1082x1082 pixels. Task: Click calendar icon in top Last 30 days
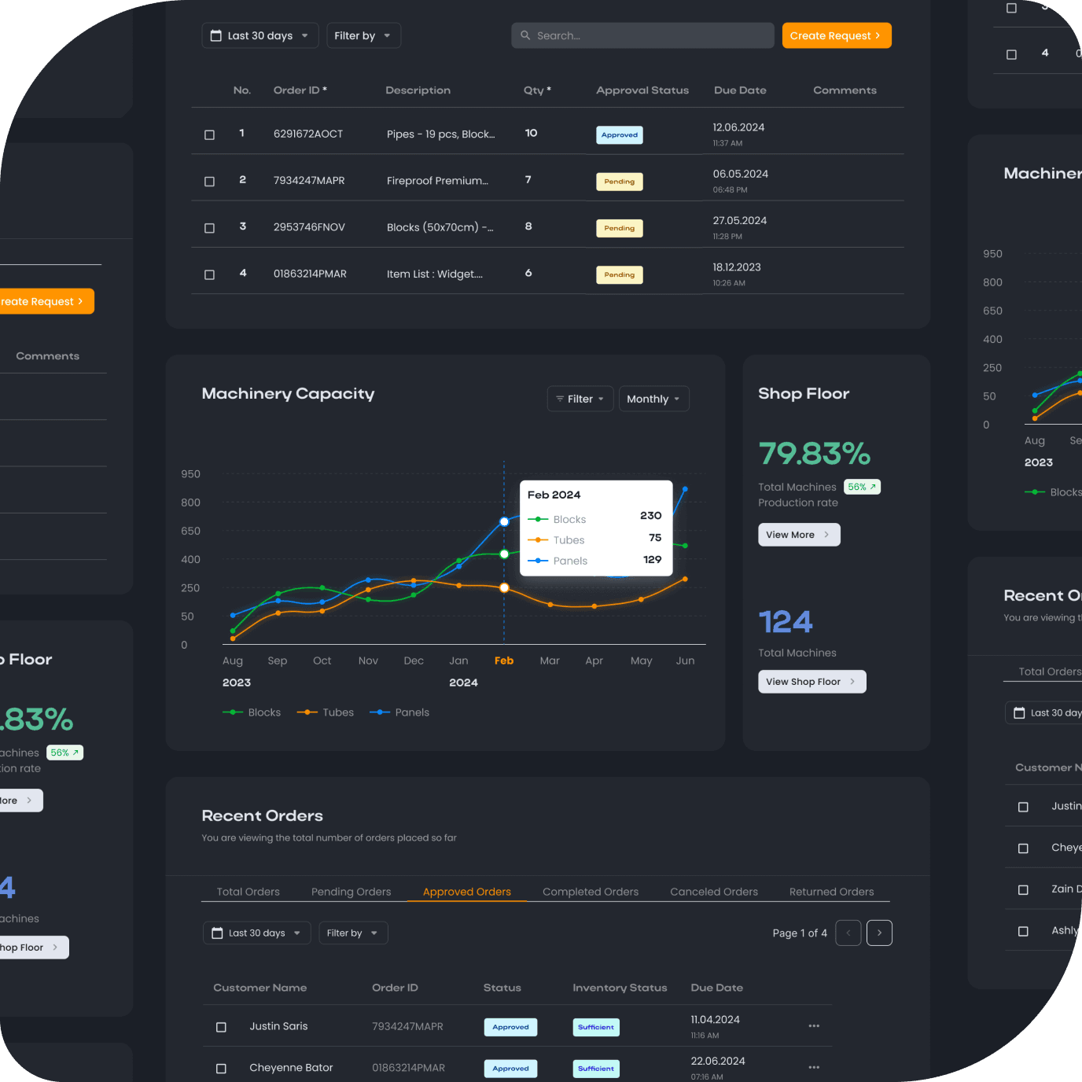(x=216, y=35)
